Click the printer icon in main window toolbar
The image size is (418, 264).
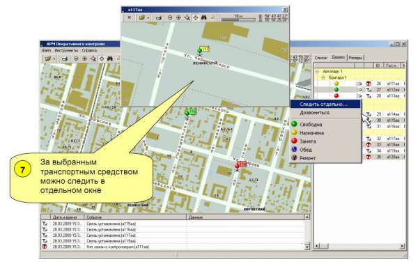pos(65,59)
